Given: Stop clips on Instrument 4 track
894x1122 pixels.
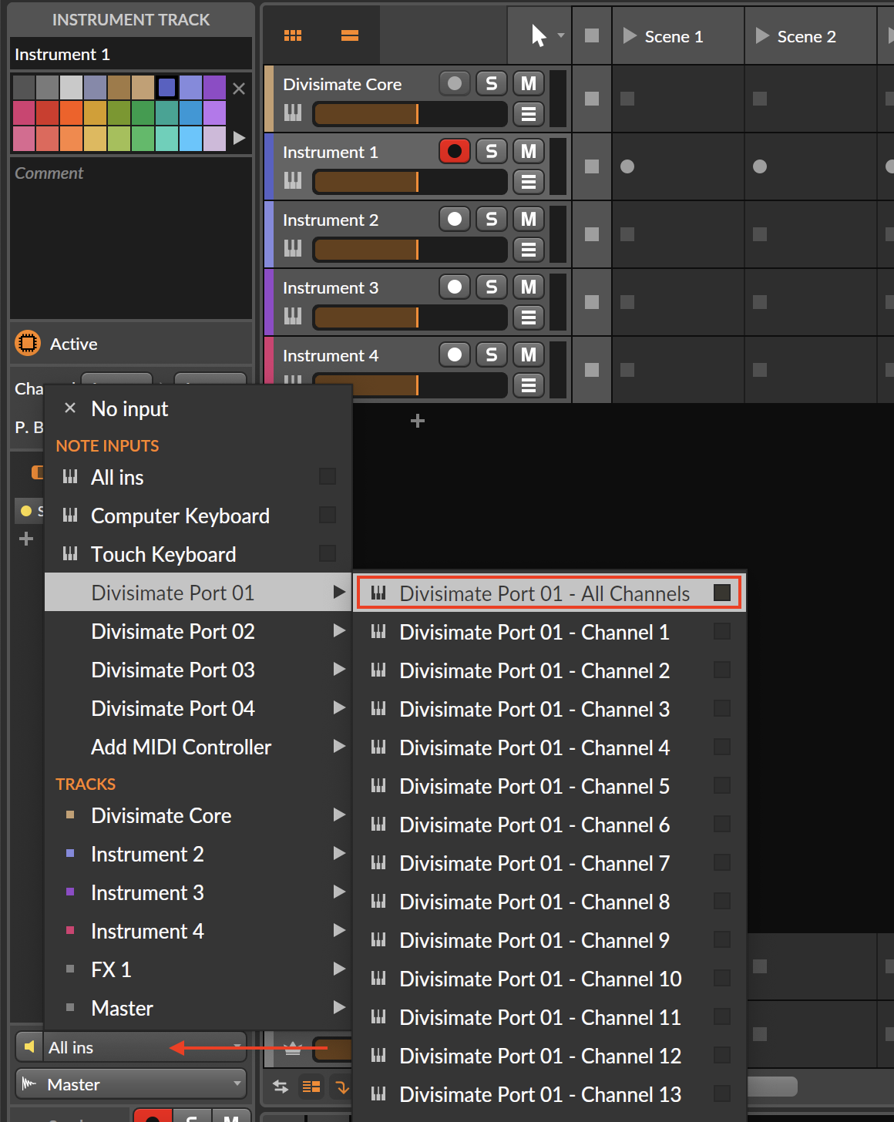Looking at the screenshot, I should pos(592,370).
